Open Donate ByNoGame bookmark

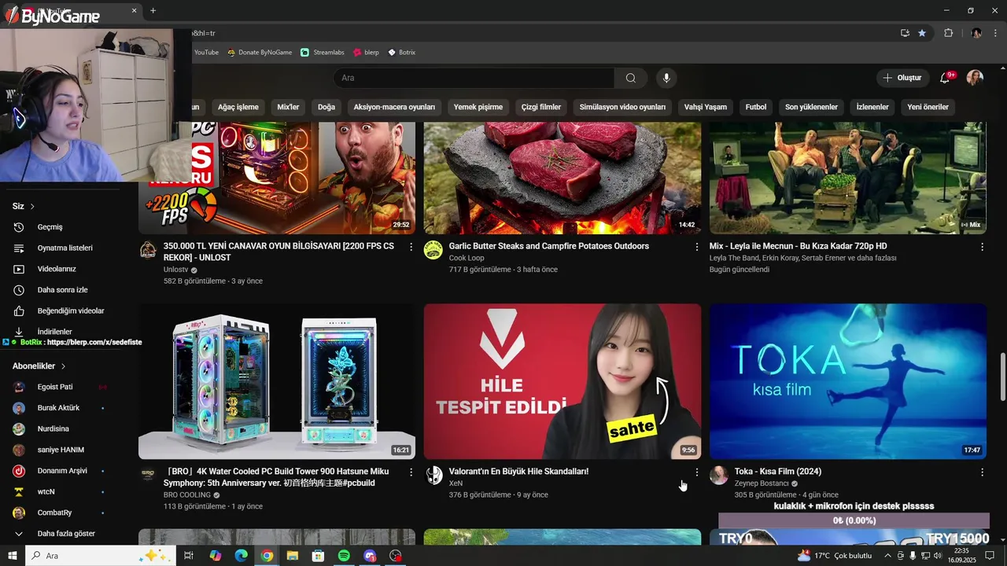tap(260, 53)
